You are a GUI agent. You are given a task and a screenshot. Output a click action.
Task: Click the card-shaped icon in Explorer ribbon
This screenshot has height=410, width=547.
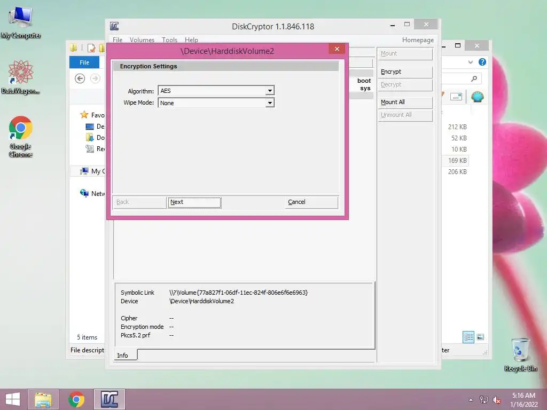coord(456,97)
